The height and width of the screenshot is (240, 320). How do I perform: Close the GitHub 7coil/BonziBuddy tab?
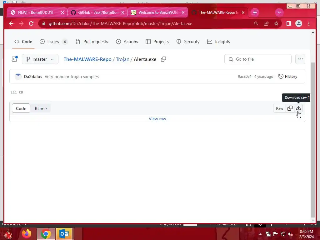tap(122, 12)
